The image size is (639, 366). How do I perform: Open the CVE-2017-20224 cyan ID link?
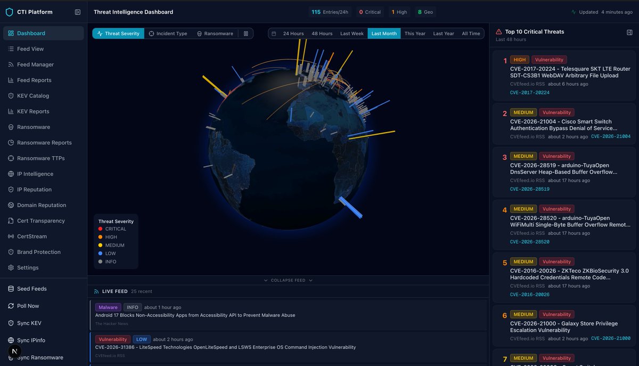[x=530, y=93]
